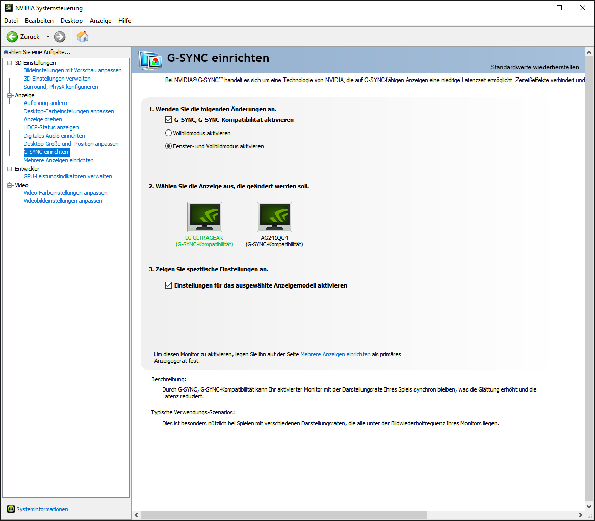The height and width of the screenshot is (521, 595).
Task: Click the green Zurück back arrow
Action: 12,37
